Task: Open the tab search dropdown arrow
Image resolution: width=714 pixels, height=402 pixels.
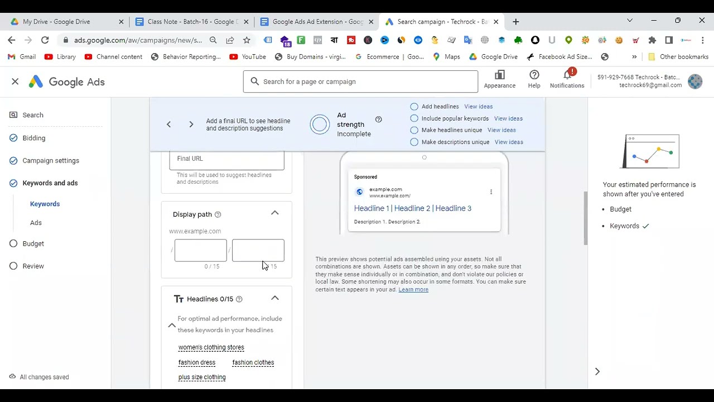Action: [x=630, y=21]
